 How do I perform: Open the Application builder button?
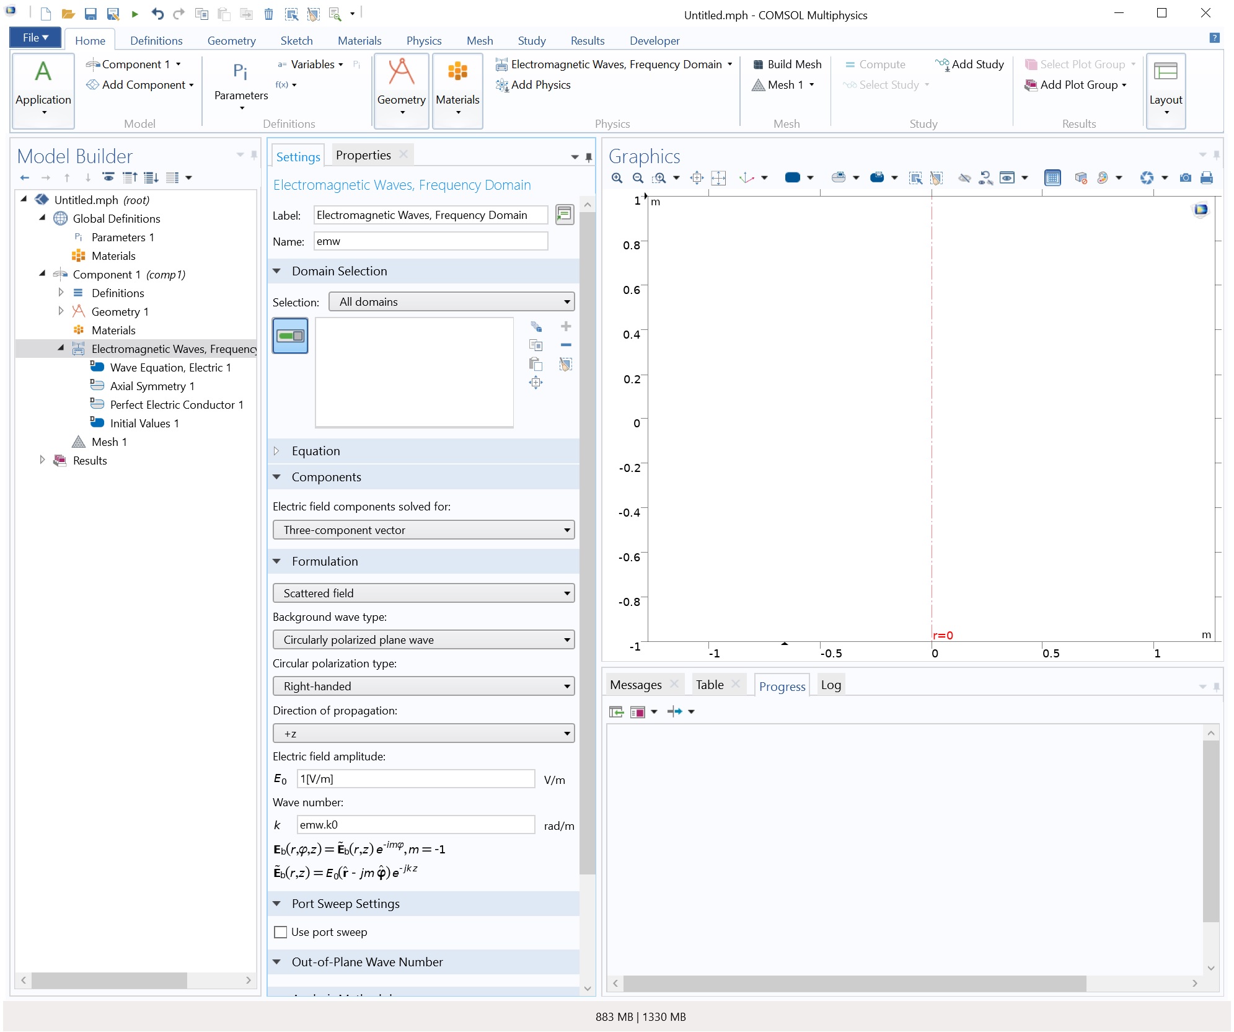(43, 91)
